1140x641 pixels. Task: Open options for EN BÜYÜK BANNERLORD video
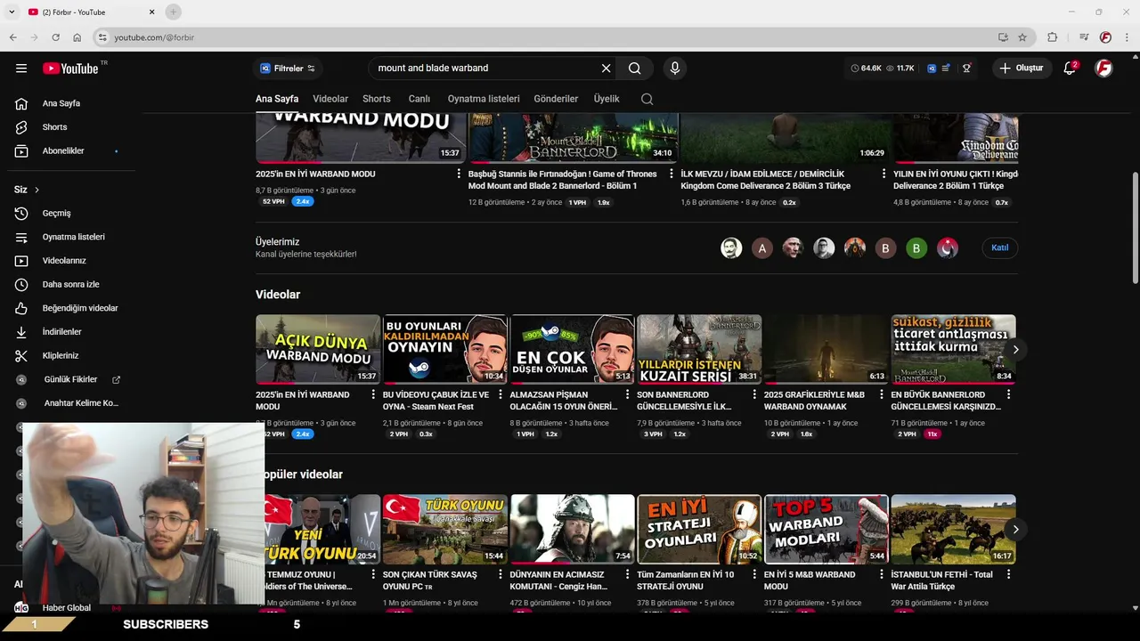tap(1009, 395)
